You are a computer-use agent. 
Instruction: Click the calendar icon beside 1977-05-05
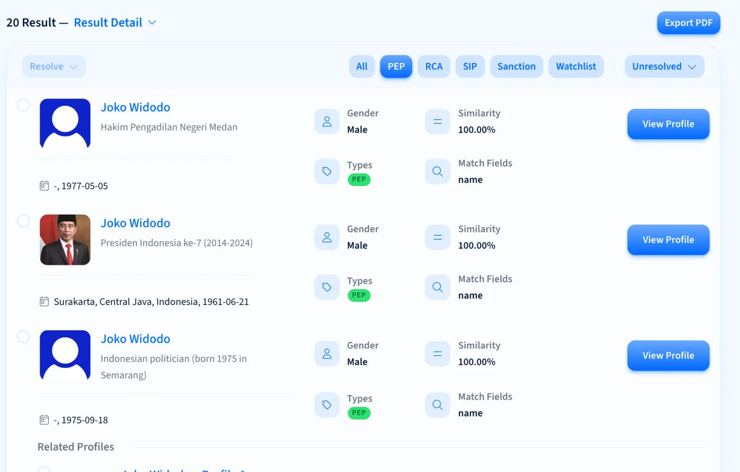[44, 186]
